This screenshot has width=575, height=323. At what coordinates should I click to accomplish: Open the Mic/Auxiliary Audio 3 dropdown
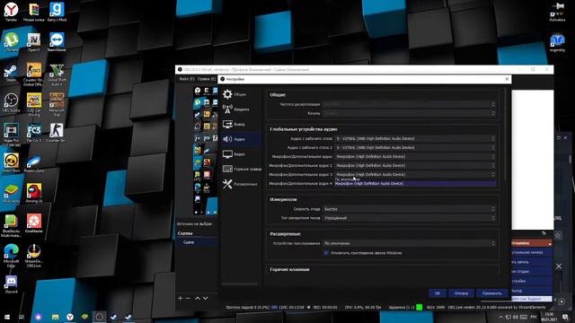[415, 174]
